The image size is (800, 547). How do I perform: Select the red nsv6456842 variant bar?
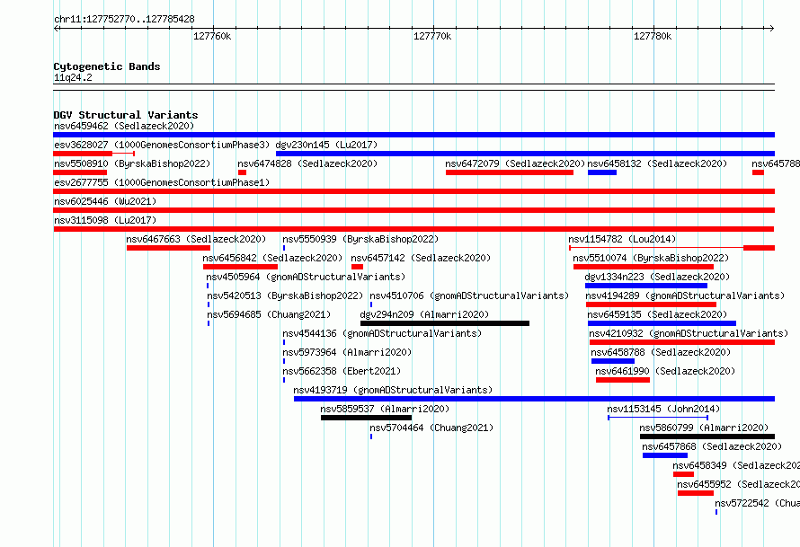(x=240, y=267)
